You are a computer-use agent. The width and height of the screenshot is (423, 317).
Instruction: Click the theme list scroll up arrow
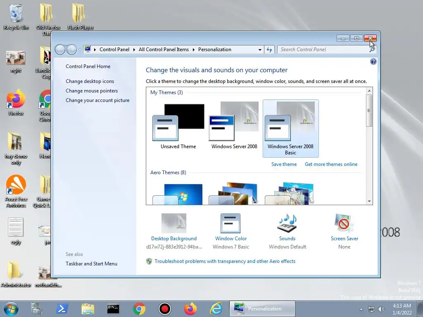369,91
